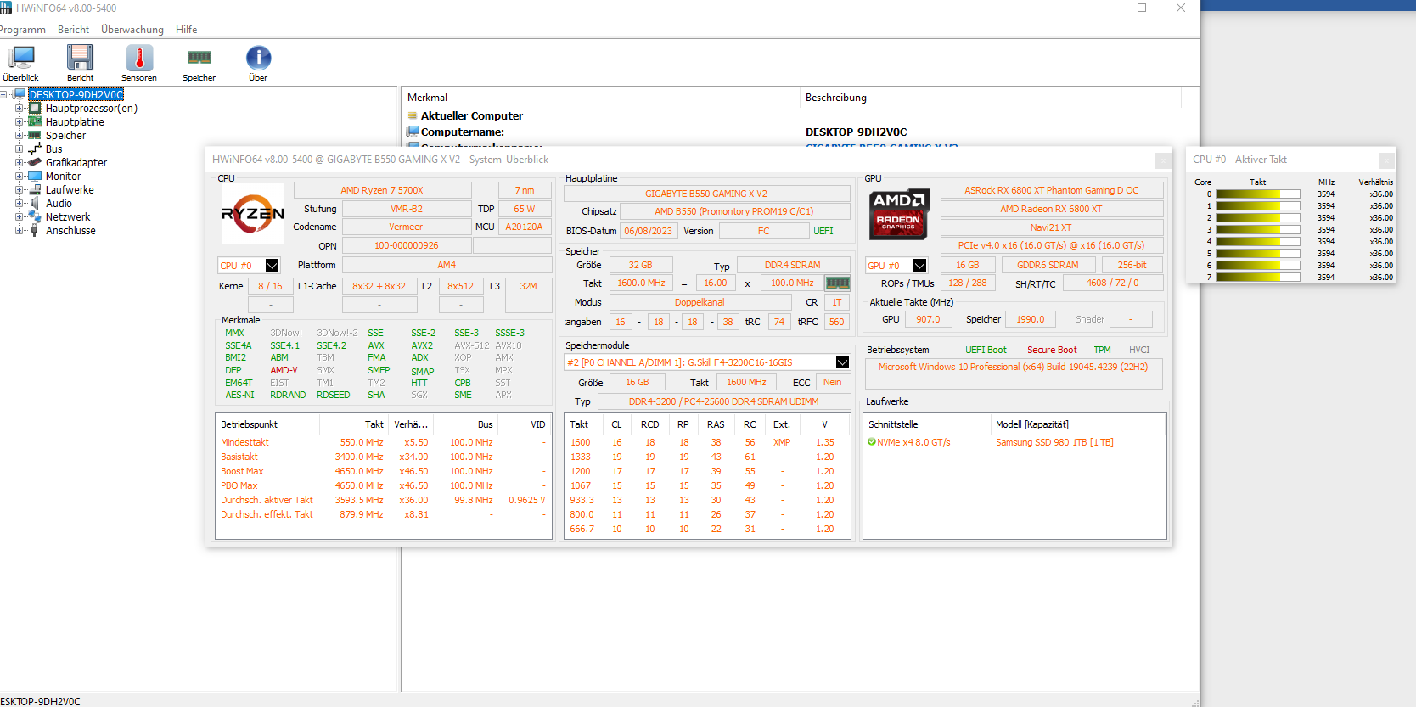Open the Bericht menu in menu bar
Viewport: 1416px width, 707px height.
pyautogui.click(x=73, y=30)
